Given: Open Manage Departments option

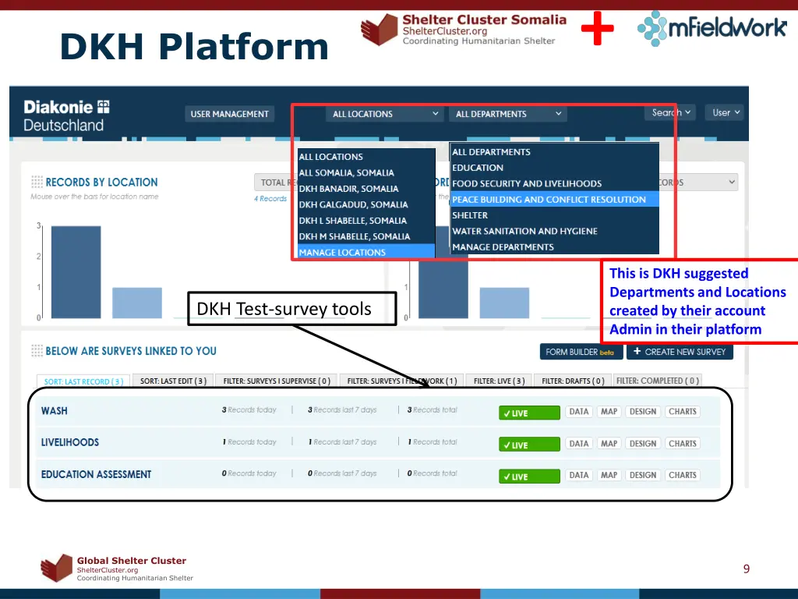Looking at the screenshot, I should [x=555, y=246].
